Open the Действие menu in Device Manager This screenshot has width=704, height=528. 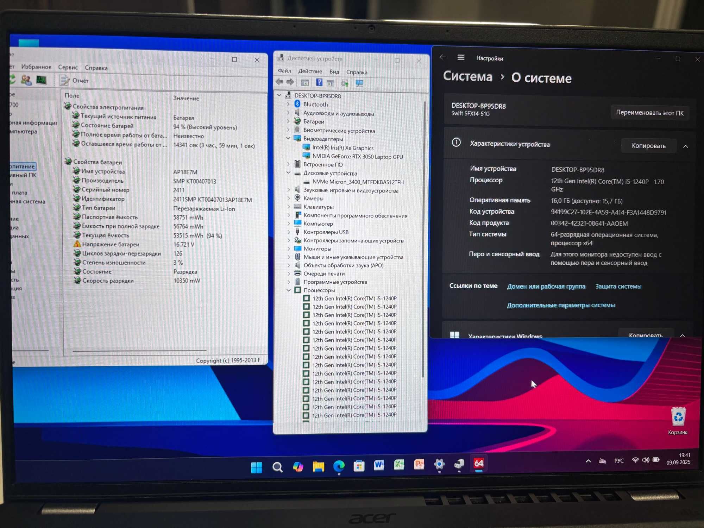click(x=310, y=71)
